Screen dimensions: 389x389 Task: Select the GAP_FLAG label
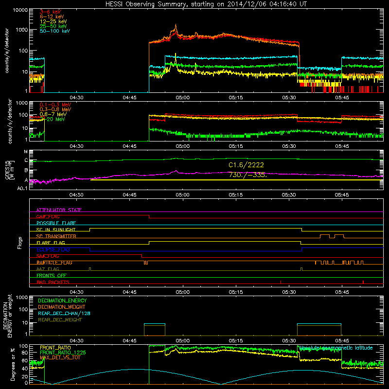(48, 216)
